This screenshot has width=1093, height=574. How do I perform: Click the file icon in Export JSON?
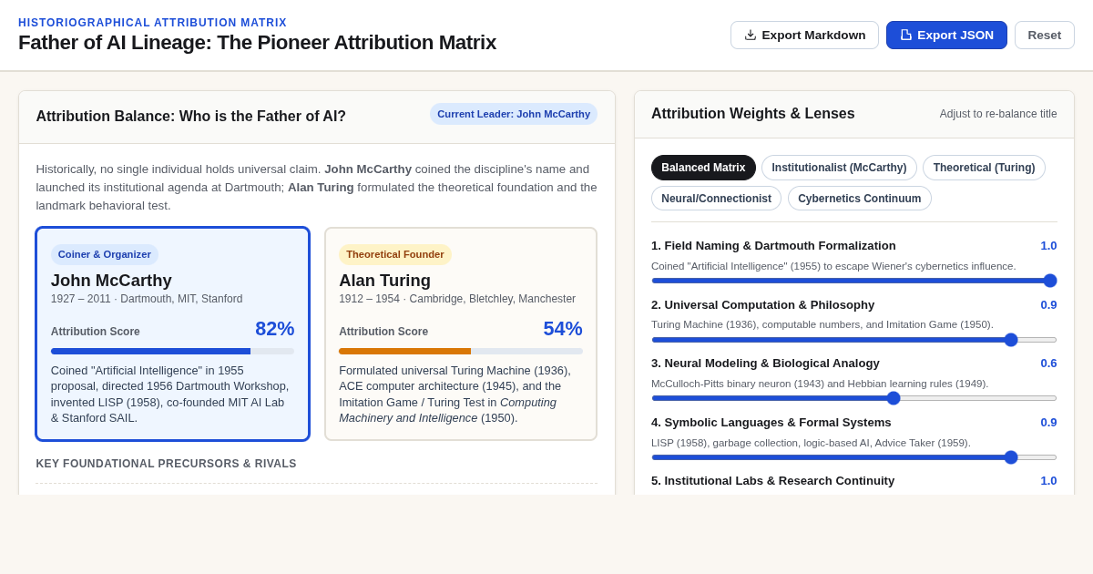(x=906, y=35)
